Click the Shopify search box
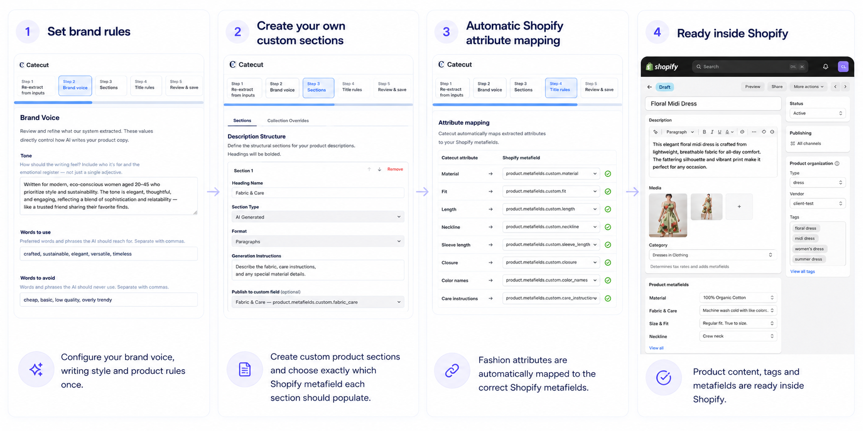Viewport: 863px width, 431px height. [x=750, y=67]
